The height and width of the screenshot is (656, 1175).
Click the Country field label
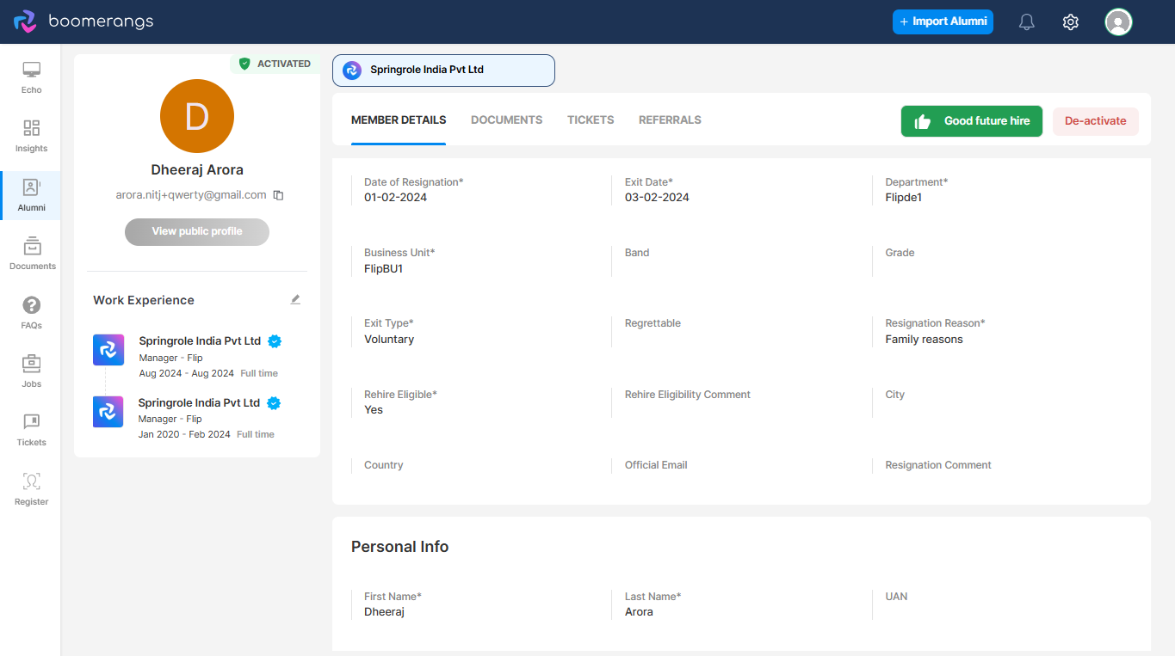383,465
